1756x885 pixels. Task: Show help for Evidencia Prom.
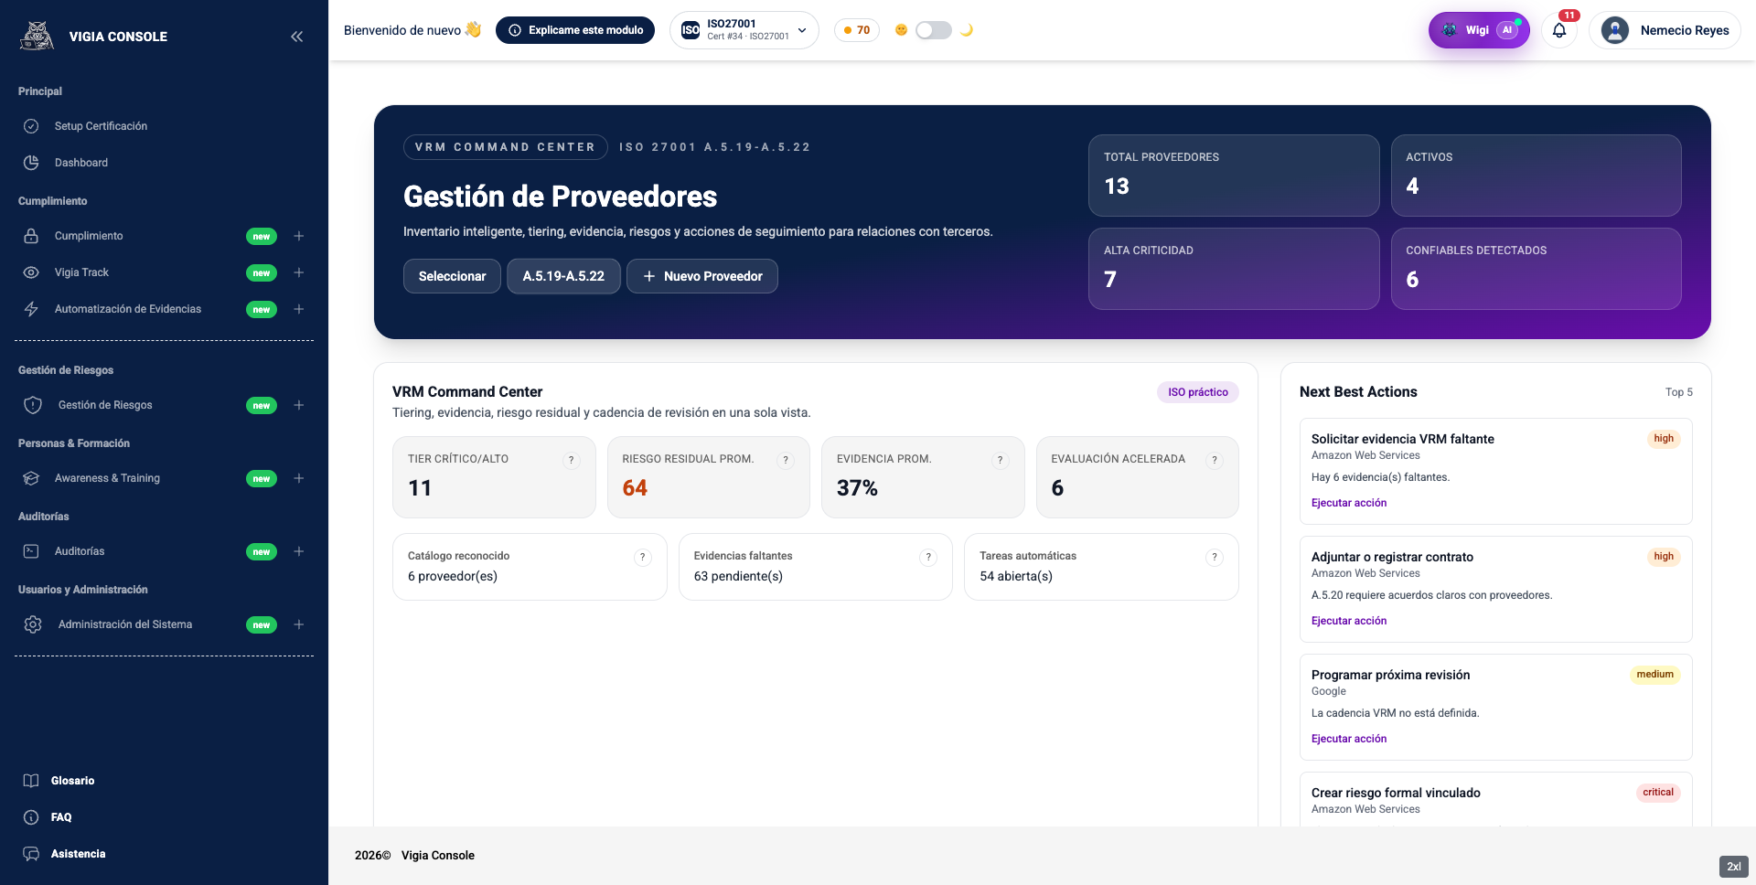click(x=1001, y=460)
